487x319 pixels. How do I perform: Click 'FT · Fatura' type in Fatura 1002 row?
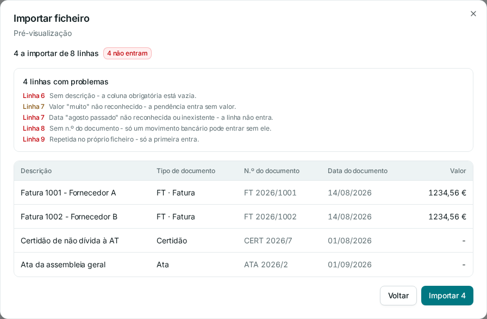176,217
